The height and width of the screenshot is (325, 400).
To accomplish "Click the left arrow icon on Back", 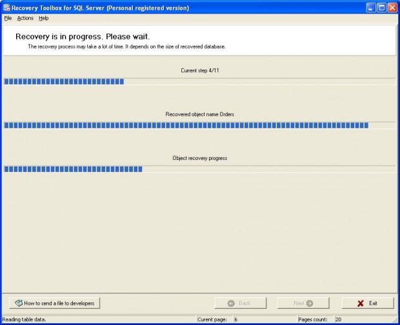I will [x=231, y=303].
